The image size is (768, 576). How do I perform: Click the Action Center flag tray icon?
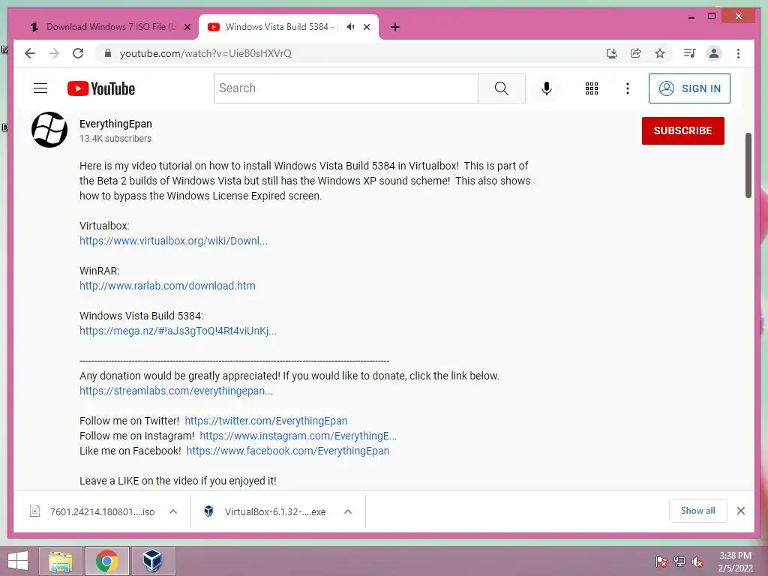(661, 561)
